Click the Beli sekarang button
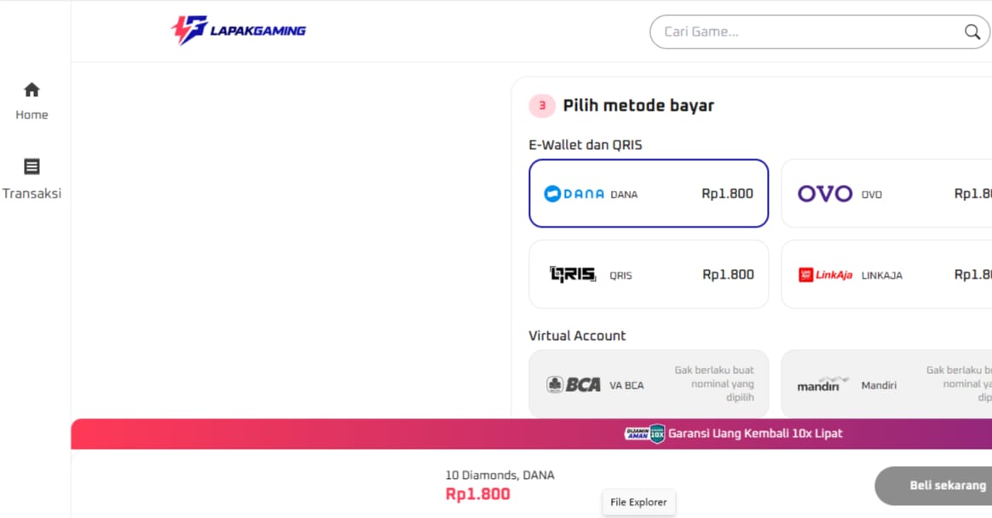 pyautogui.click(x=935, y=486)
